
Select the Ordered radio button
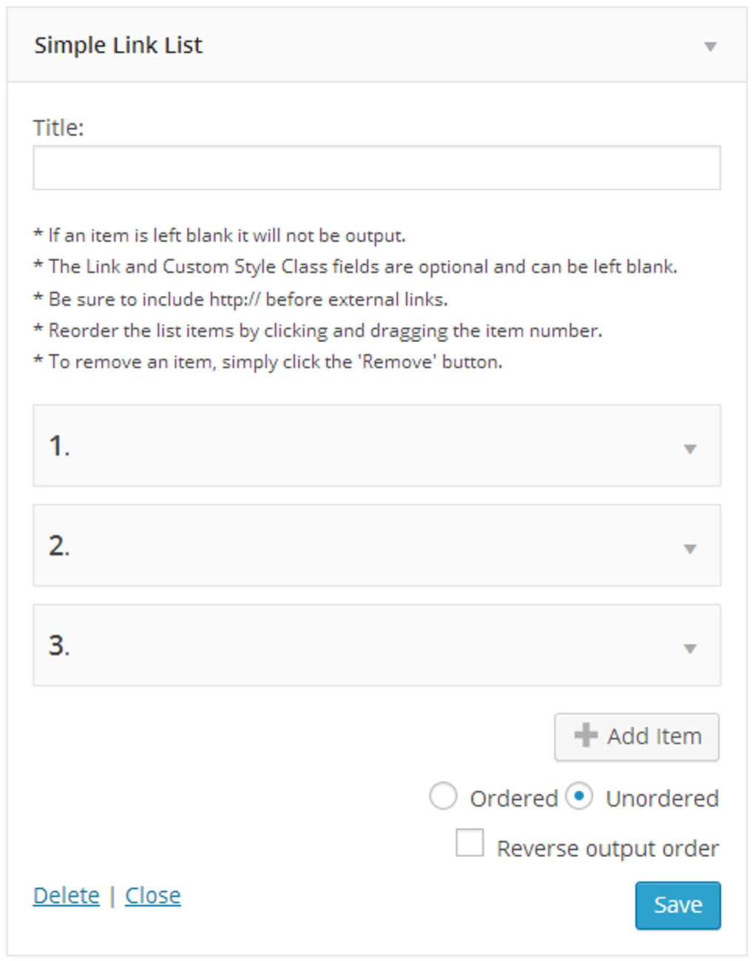(x=443, y=797)
